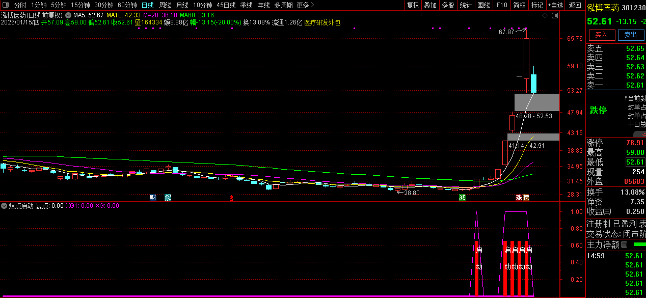Switch to 季线 quarterly chart
This screenshot has height=298, width=646.
(x=246, y=5)
